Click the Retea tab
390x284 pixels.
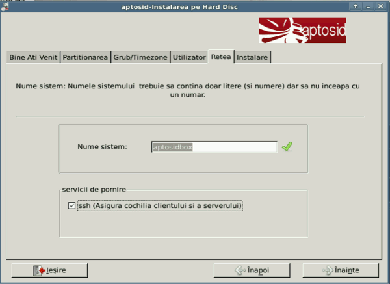click(x=221, y=57)
